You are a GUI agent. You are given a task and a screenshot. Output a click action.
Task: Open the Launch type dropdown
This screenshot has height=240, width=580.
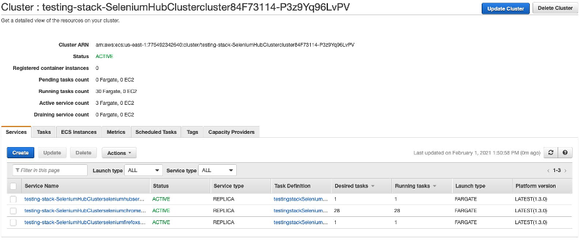[x=144, y=170]
